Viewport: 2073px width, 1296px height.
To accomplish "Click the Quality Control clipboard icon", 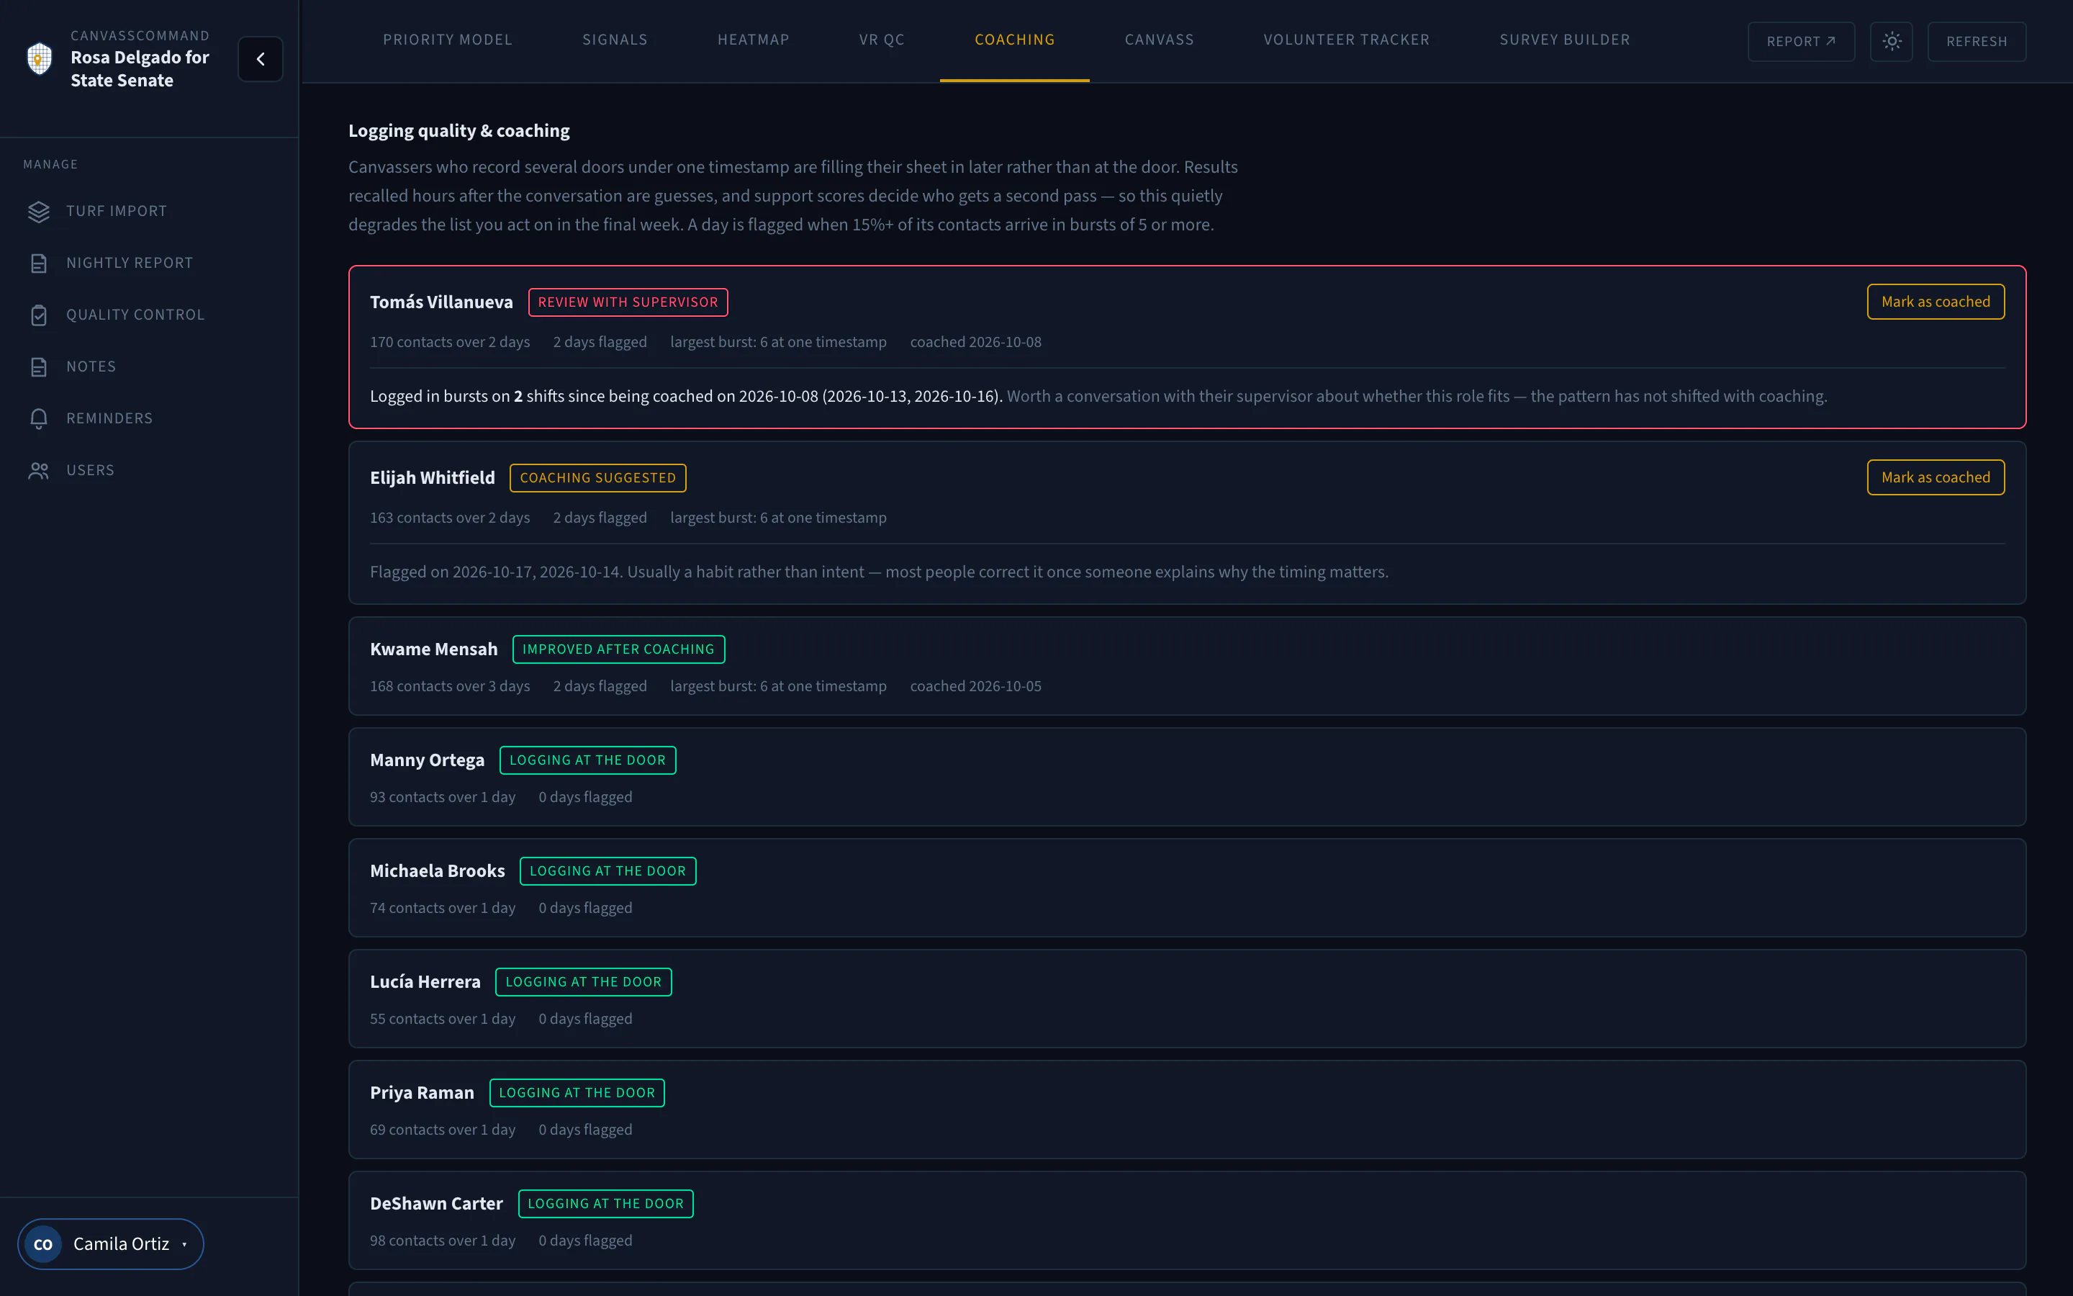I will 39,315.
